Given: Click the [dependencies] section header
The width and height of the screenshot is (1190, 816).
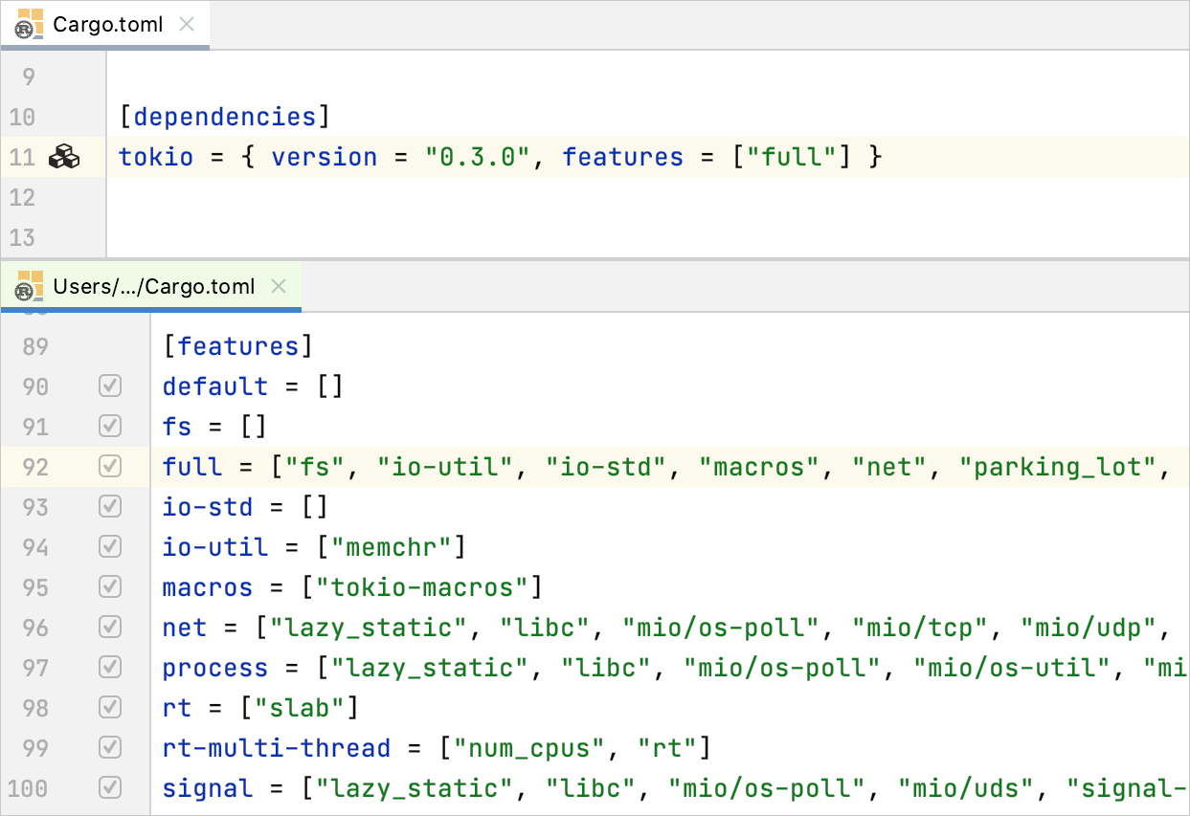Looking at the screenshot, I should click(x=225, y=118).
